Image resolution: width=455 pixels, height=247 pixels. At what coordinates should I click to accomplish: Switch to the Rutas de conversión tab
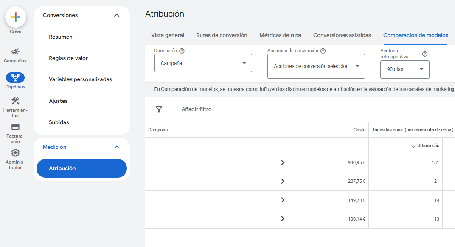click(222, 35)
